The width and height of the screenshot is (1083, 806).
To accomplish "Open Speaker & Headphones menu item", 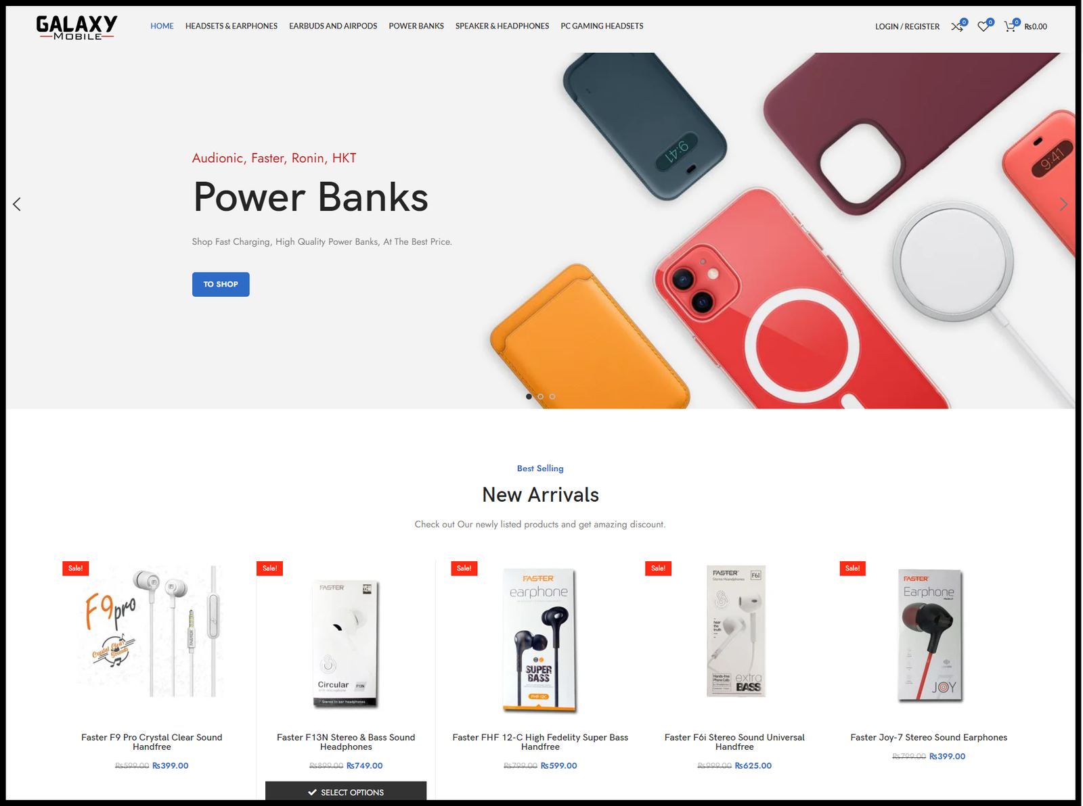I will pyautogui.click(x=502, y=26).
